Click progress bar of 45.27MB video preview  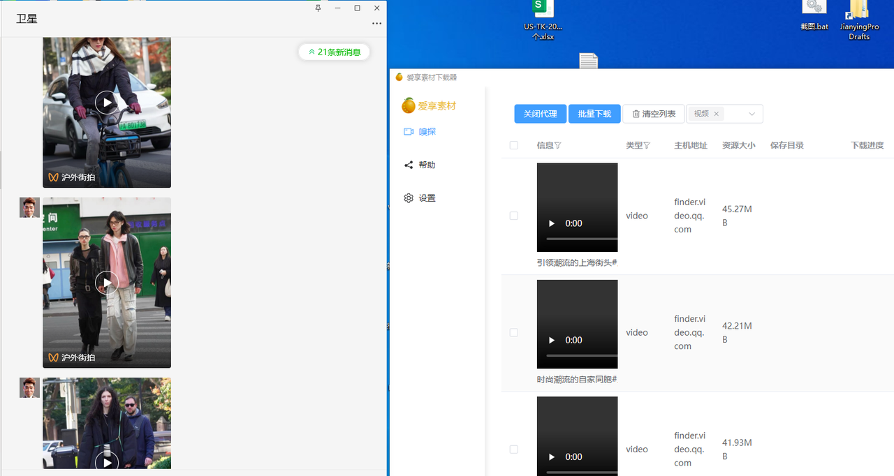(x=582, y=239)
